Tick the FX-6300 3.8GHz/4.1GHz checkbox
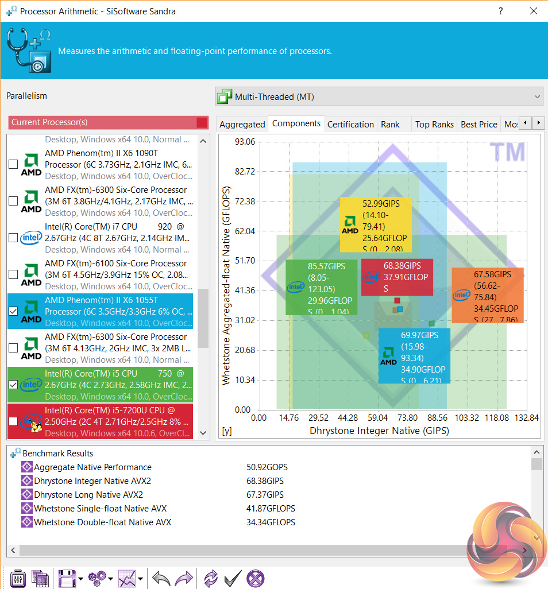 click(x=13, y=201)
